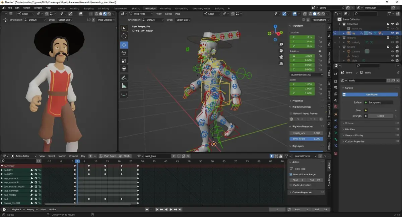Toggle camera view icon in viewport
402x217 pixels.
point(281,57)
